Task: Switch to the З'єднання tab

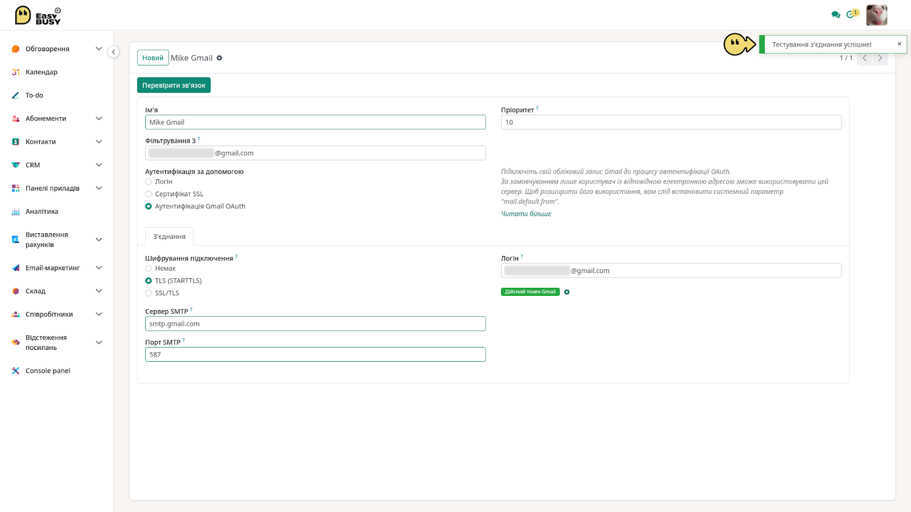Action: (x=169, y=237)
